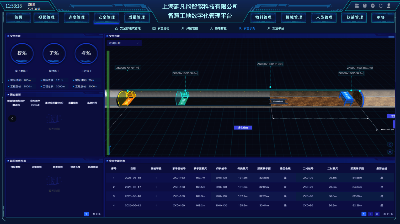Toggle the 2D view hexagon button
This screenshot has height=224, width=400.
(x=390, y=152)
